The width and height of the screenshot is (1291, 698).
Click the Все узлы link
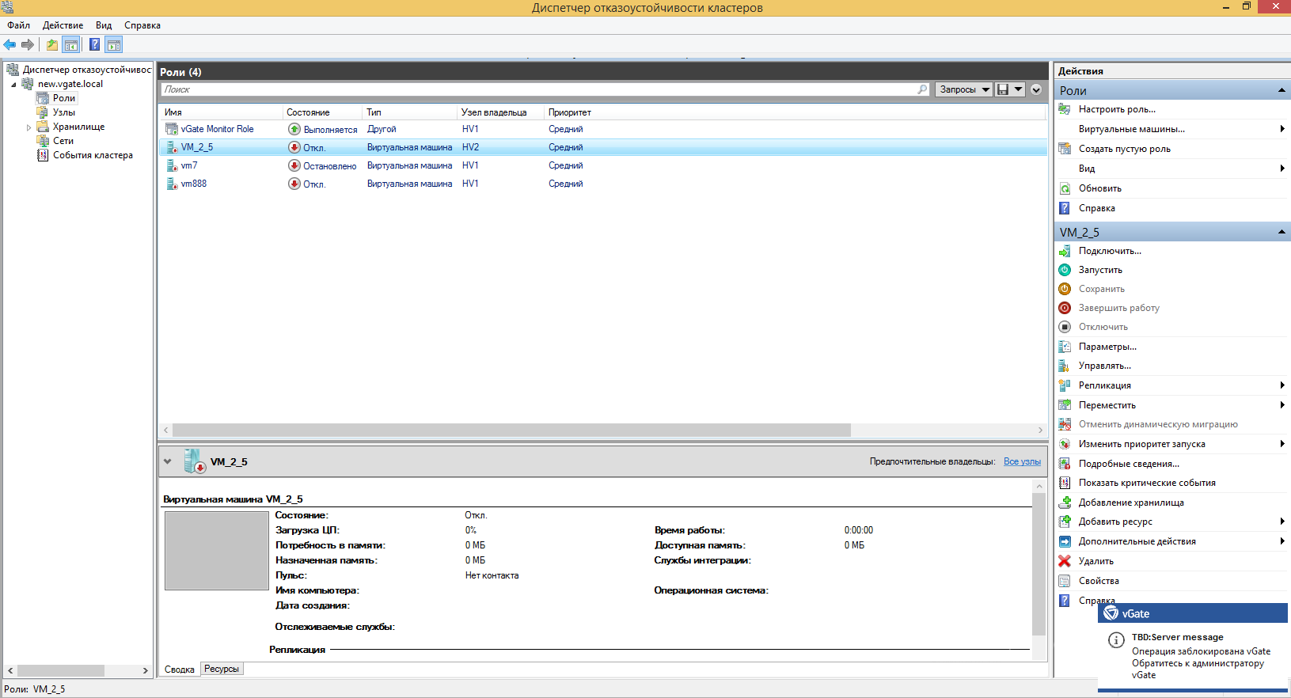pos(1022,461)
